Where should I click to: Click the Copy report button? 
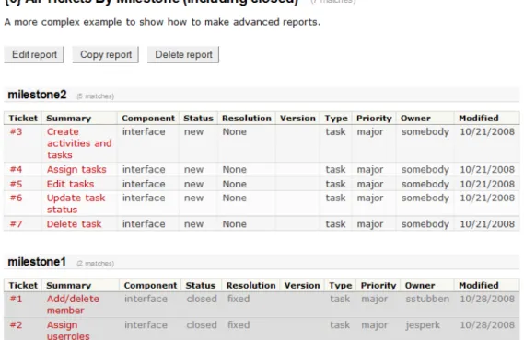tap(106, 54)
